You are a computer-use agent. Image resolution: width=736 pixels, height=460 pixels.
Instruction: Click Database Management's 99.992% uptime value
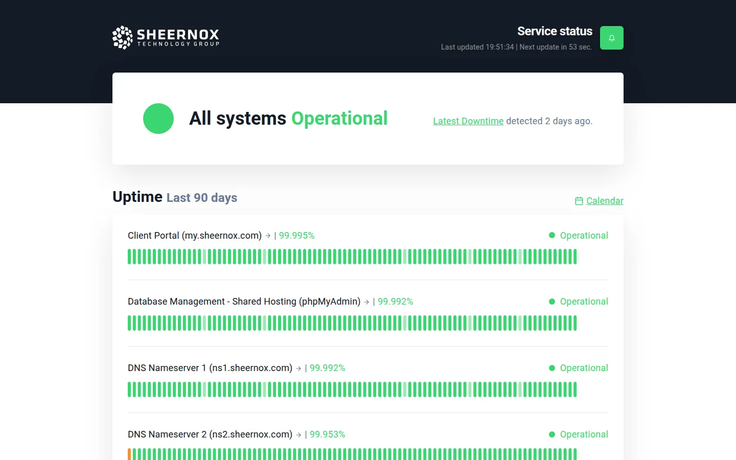coord(395,302)
